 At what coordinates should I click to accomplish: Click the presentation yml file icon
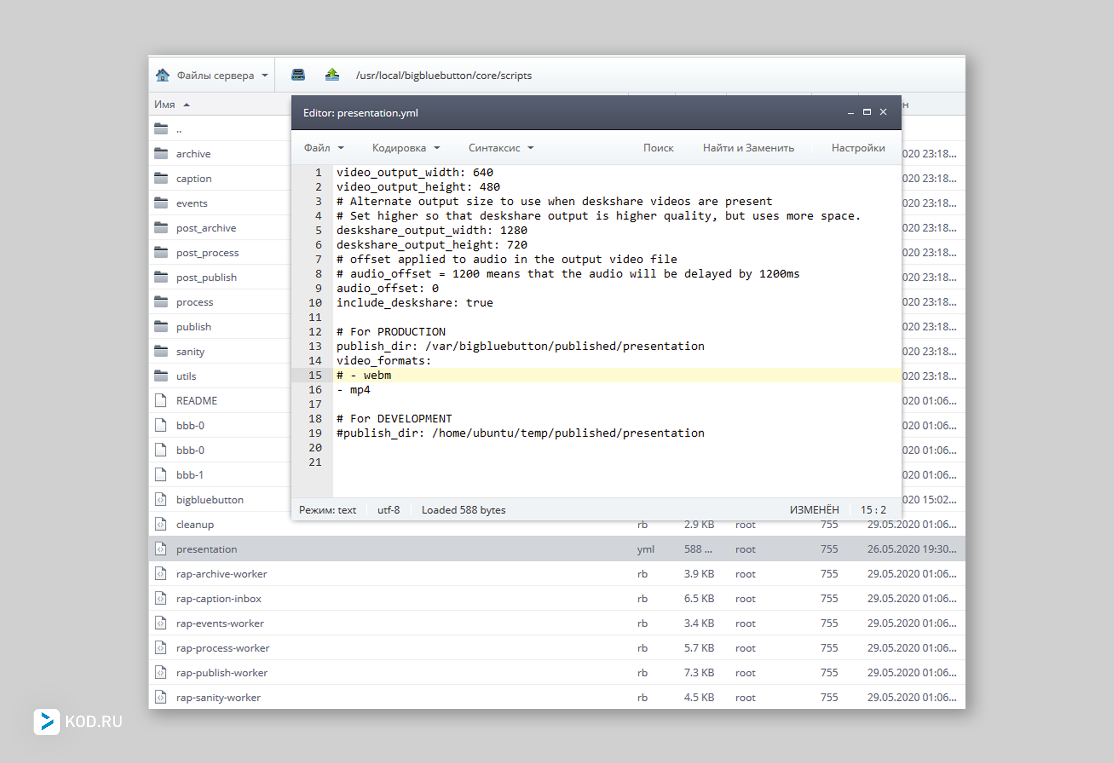point(161,549)
